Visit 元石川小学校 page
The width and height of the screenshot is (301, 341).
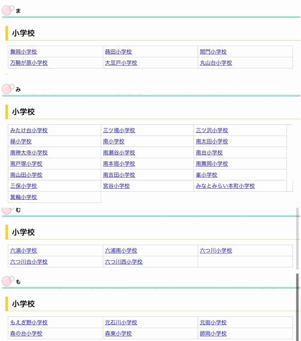tap(121, 322)
